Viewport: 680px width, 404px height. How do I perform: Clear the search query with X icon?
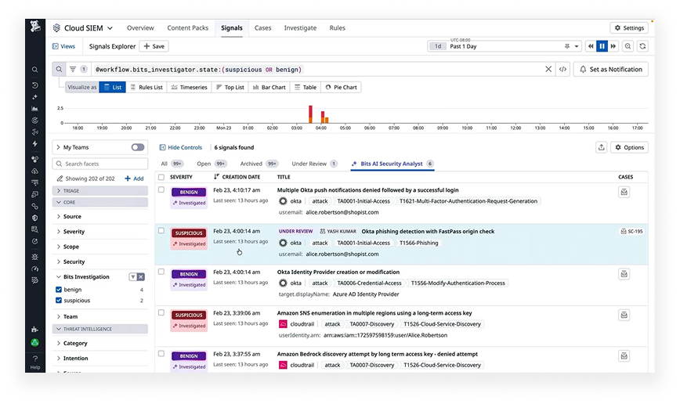point(548,70)
